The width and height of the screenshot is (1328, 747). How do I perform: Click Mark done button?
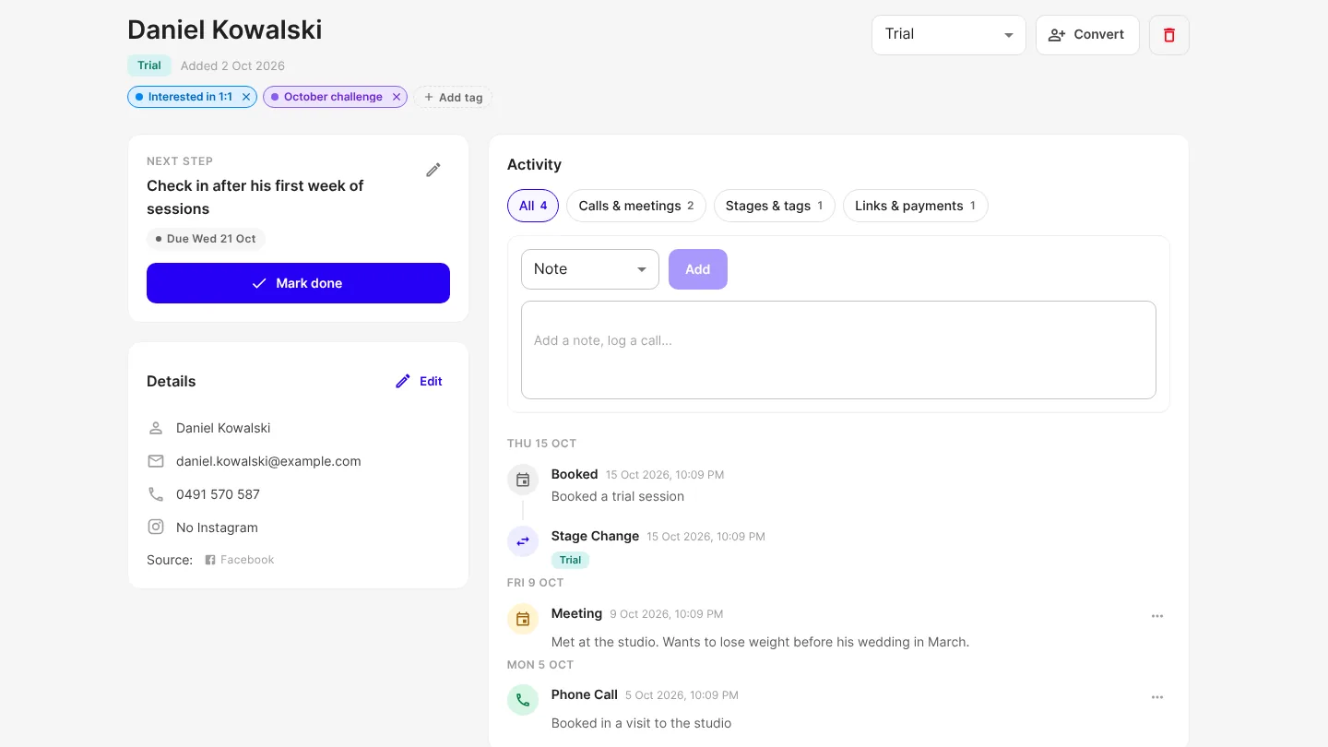coord(298,283)
